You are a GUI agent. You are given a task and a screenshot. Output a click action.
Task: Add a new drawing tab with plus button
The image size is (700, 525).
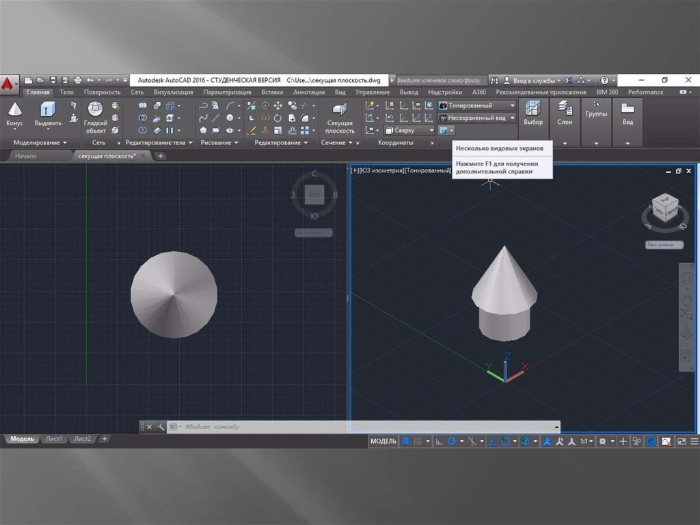pyautogui.click(x=161, y=156)
